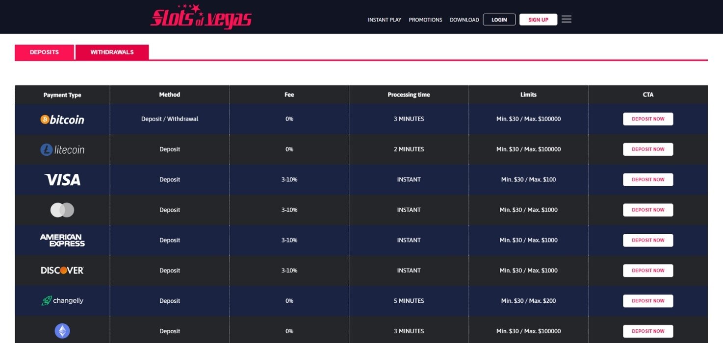Viewport: 723px width, 343px height.
Task: Click Deposit Now for American Express
Action: (648, 240)
